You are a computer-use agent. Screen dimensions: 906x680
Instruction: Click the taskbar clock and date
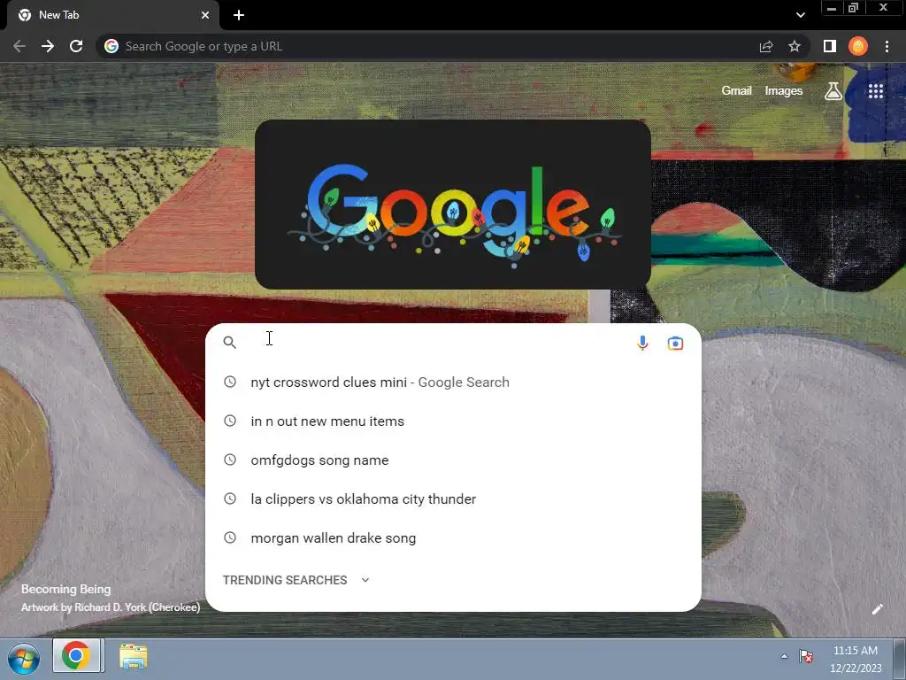pos(856,659)
